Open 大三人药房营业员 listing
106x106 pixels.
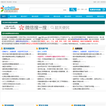[x=9, y=82]
